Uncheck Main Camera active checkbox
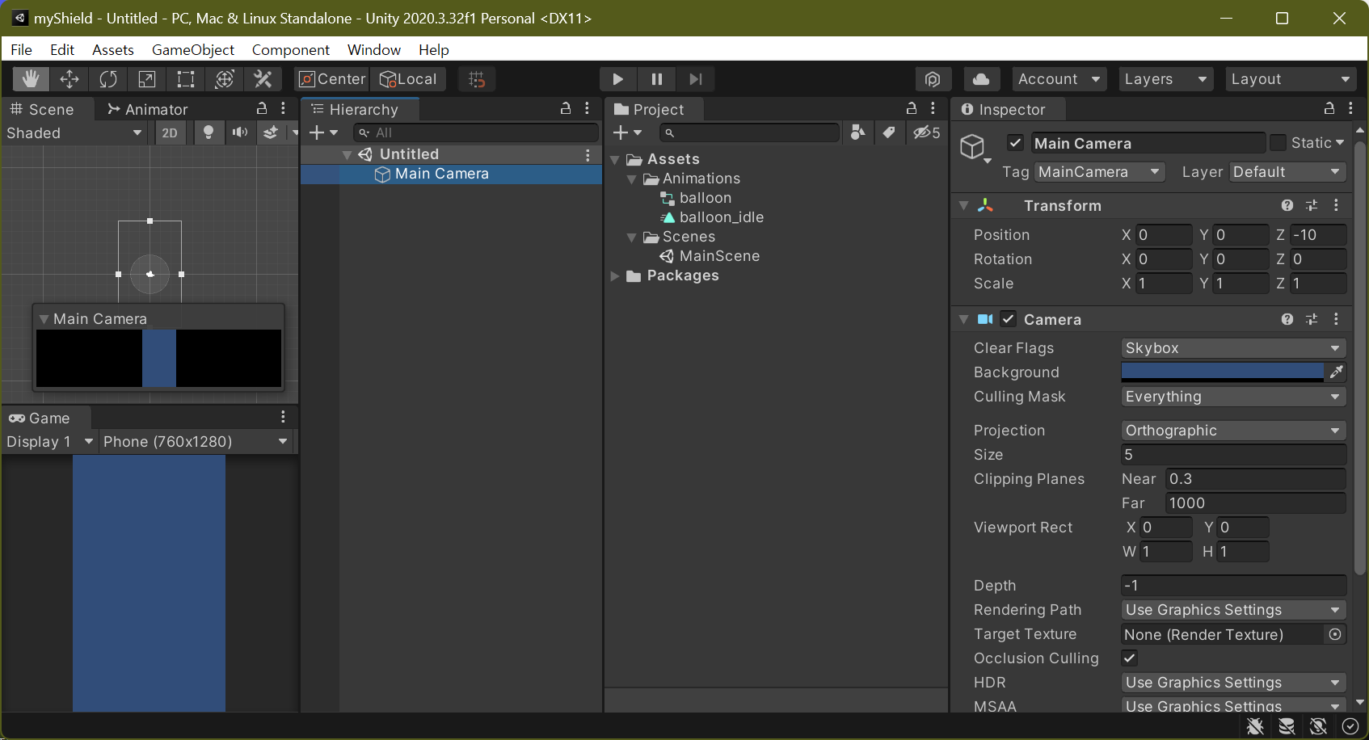1369x740 pixels. (x=1016, y=143)
